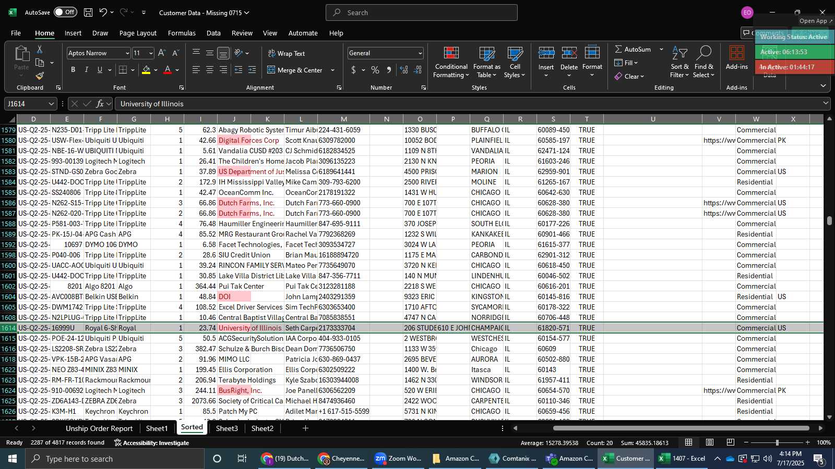Click Insert Function fx icon
The image size is (835, 469).
[x=100, y=104]
